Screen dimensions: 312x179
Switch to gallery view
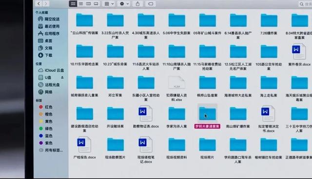pyautogui.click(x=96, y=4)
